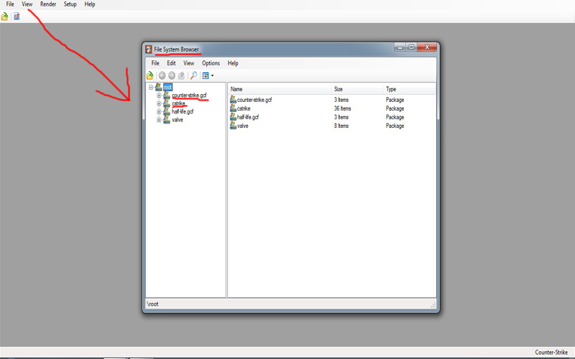This screenshot has width=575, height=359.
Task: Sort by the Name column header
Action: point(280,89)
